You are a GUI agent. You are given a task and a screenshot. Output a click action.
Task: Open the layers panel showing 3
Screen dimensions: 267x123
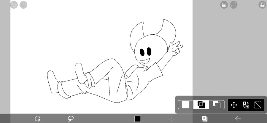(204, 119)
